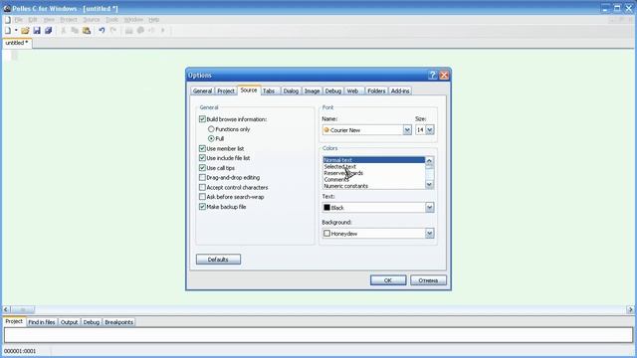Select Numeric constants in Colors list

tap(374, 186)
